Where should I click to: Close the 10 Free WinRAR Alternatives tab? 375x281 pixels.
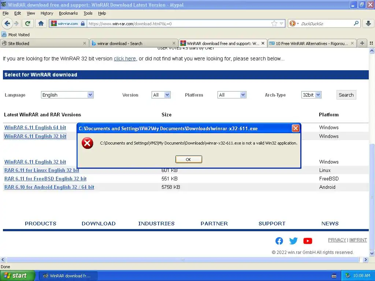[x=352, y=43]
